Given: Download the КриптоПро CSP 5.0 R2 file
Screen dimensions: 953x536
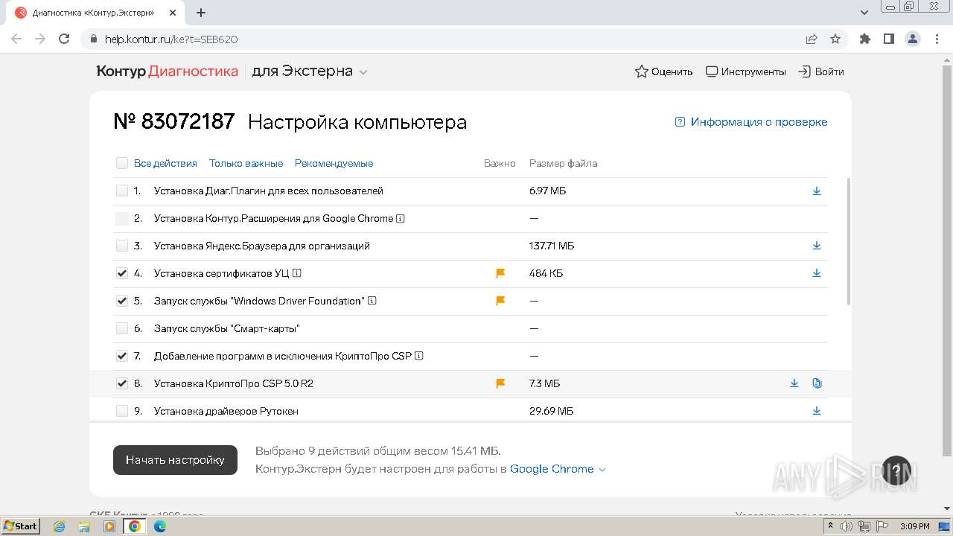Looking at the screenshot, I should pyautogui.click(x=794, y=383).
